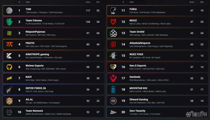The width and height of the screenshot is (210, 120).
Task: Open the FURIA panther logo
Action: pos(113,11)
